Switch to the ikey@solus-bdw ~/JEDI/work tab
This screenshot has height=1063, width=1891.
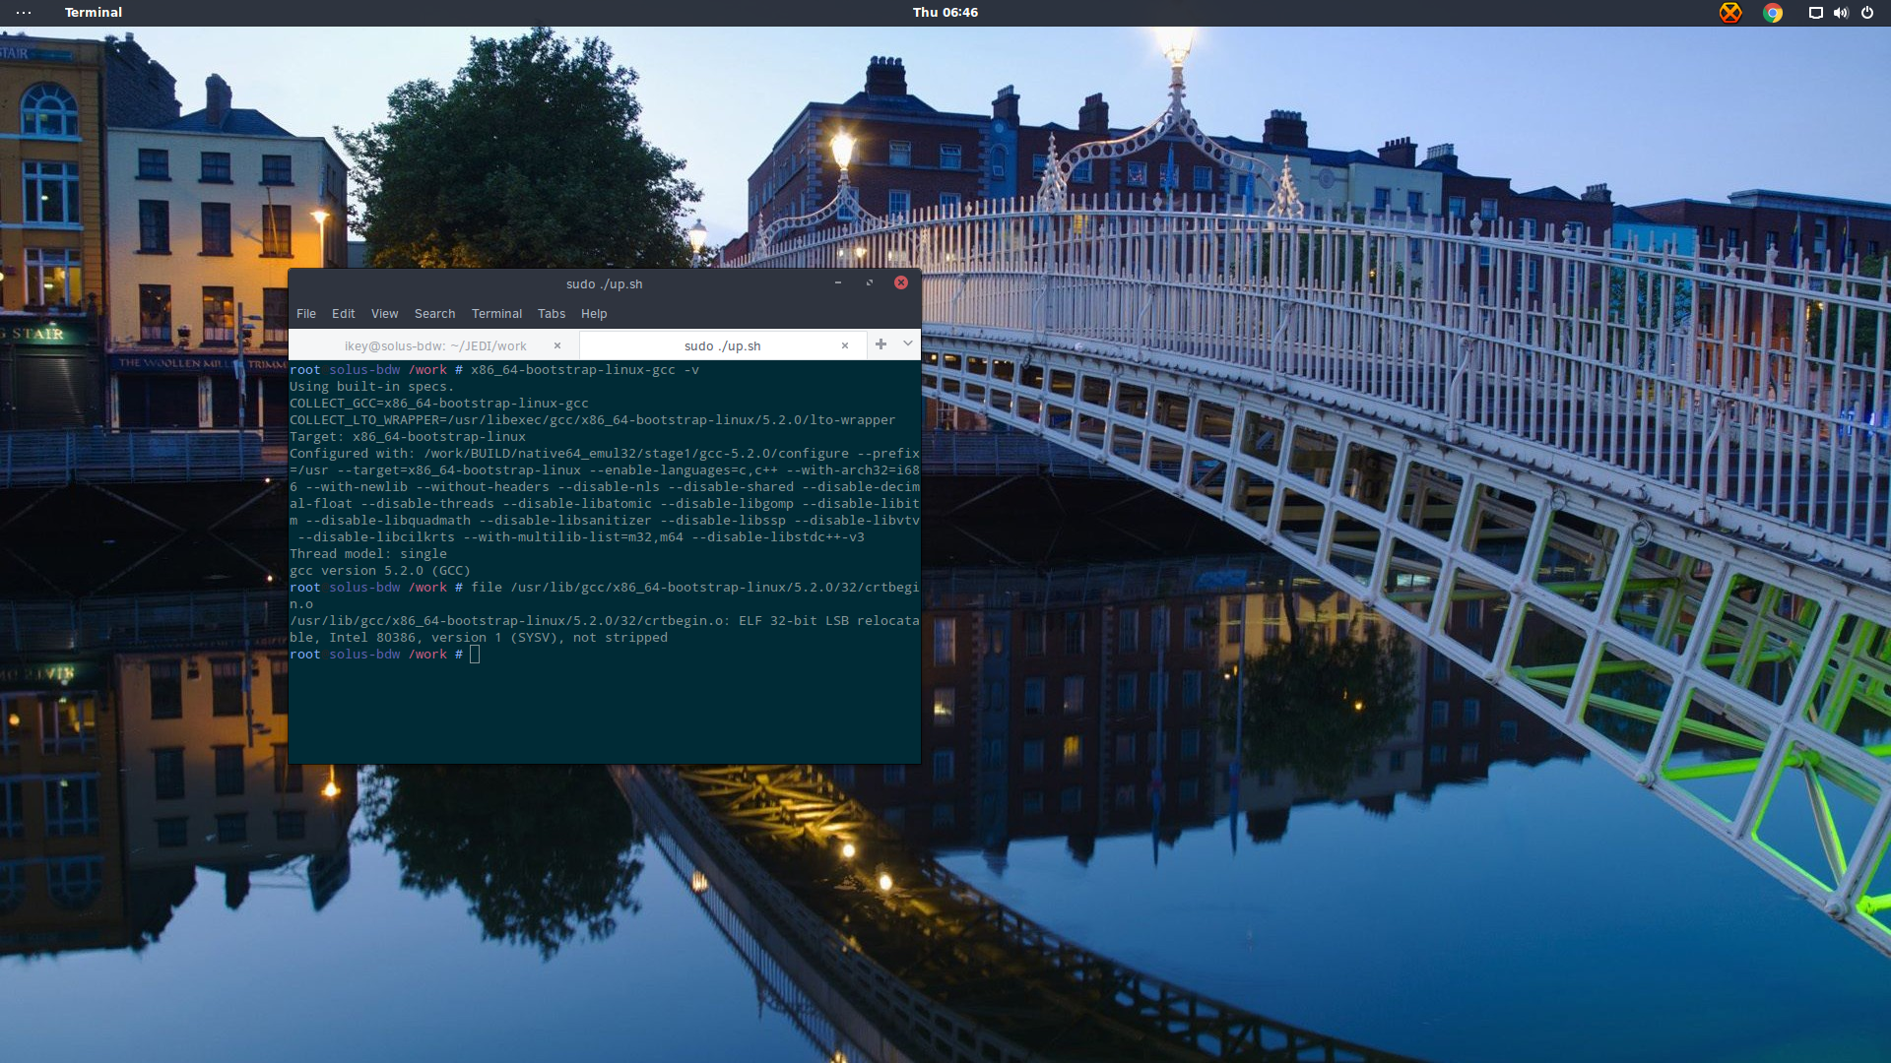[434, 345]
